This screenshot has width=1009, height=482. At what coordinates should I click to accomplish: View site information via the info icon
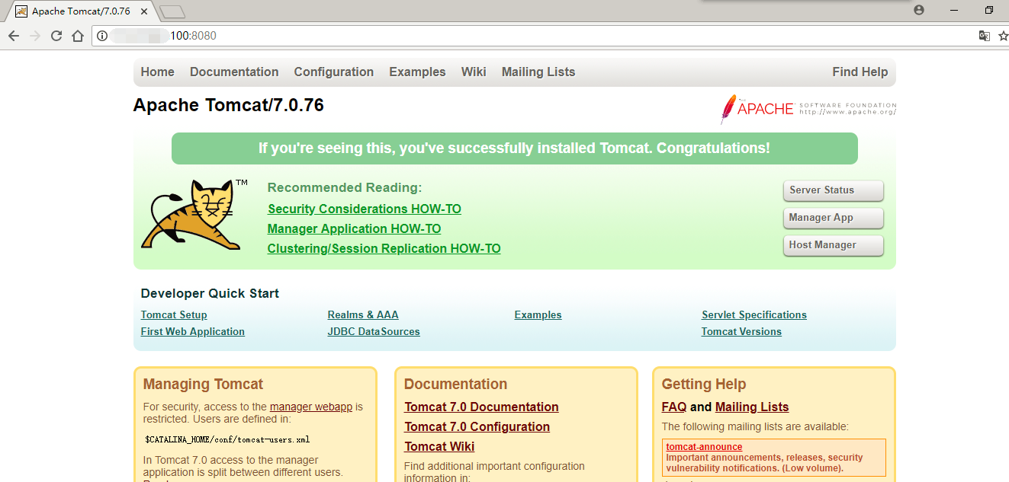pyautogui.click(x=102, y=36)
